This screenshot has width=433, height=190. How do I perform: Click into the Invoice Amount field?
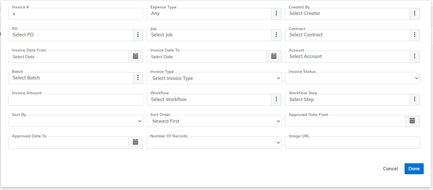pyautogui.click(x=76, y=99)
